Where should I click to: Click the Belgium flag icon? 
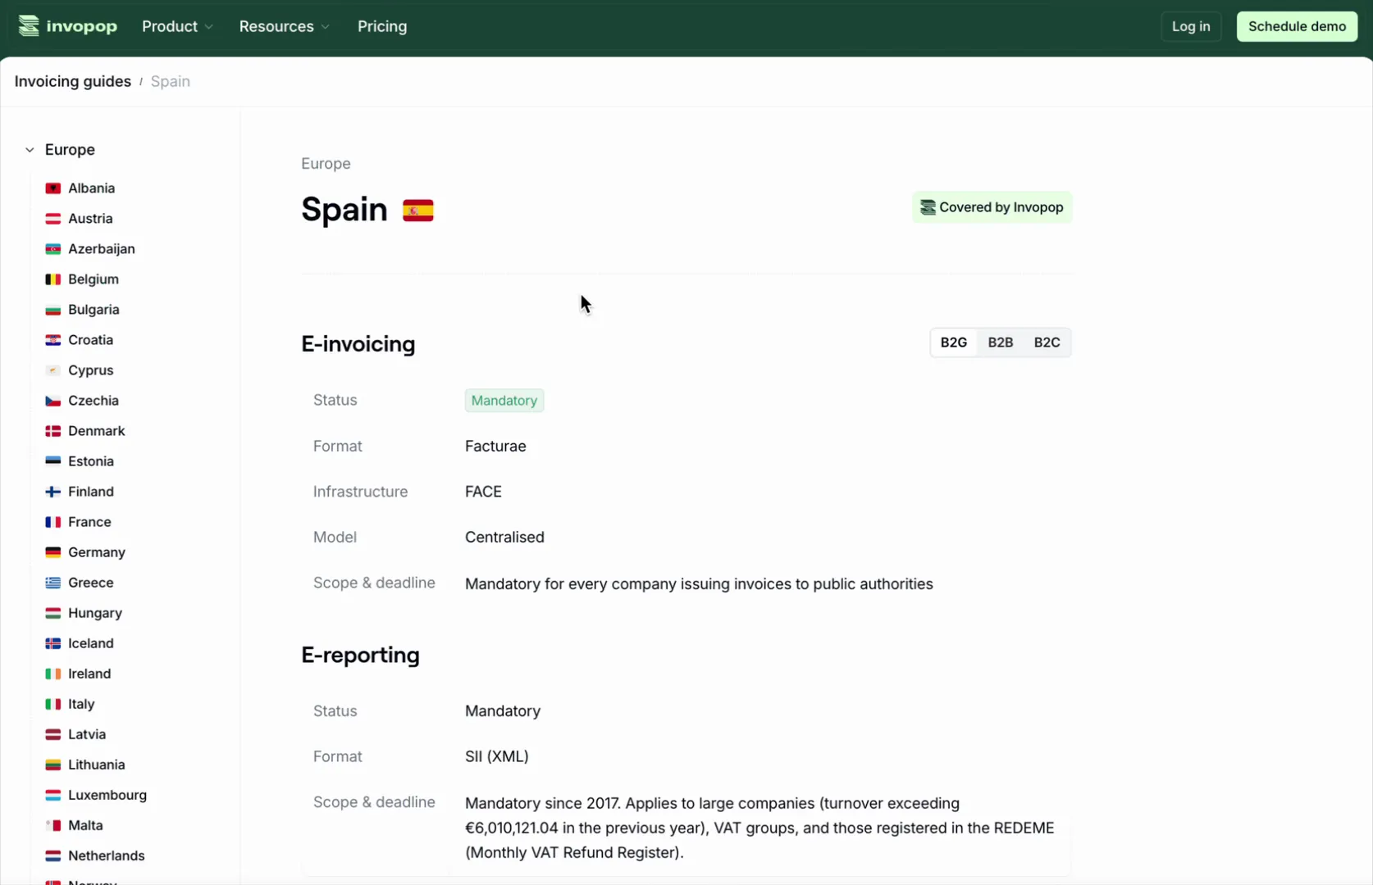click(53, 279)
